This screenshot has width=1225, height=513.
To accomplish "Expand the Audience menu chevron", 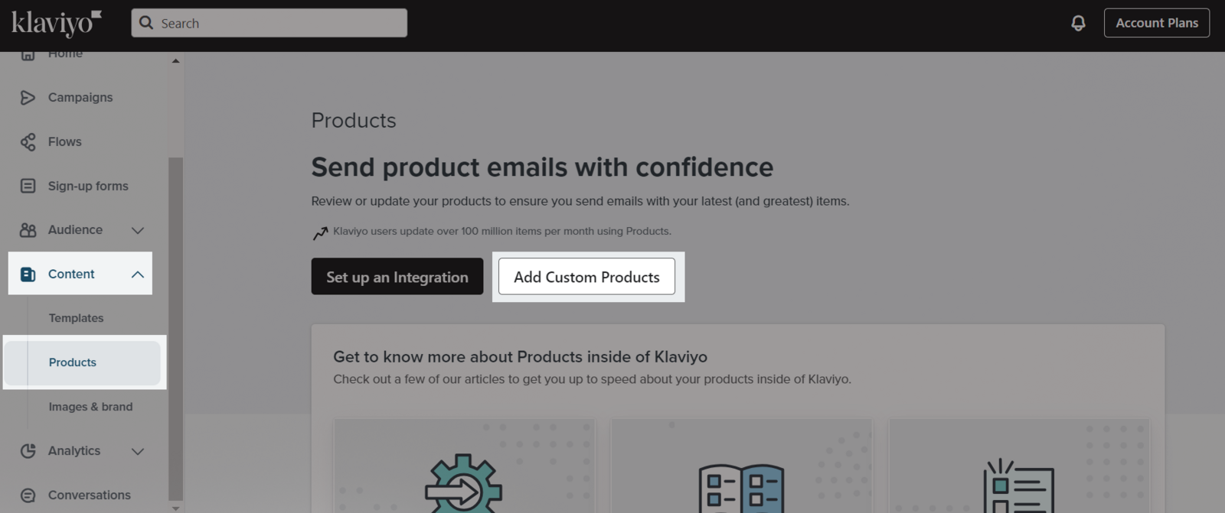I will point(138,230).
